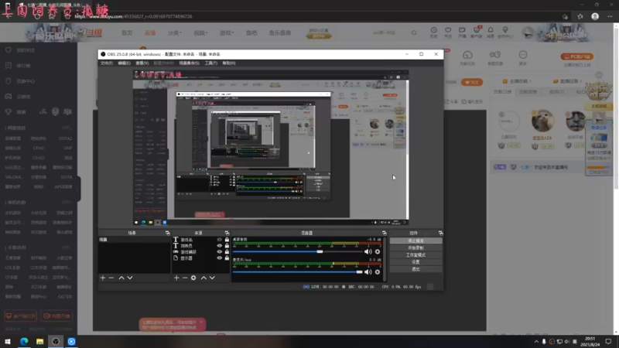
Task: Click the top streaming button in 控件
Action: pyautogui.click(x=416, y=241)
